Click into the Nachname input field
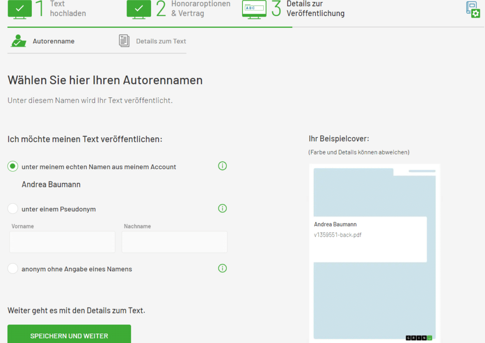This screenshot has height=343, width=485. coord(174,242)
